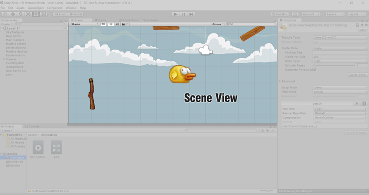Switch to the Asset Store tab
369x195 pixels.
pos(129,20)
